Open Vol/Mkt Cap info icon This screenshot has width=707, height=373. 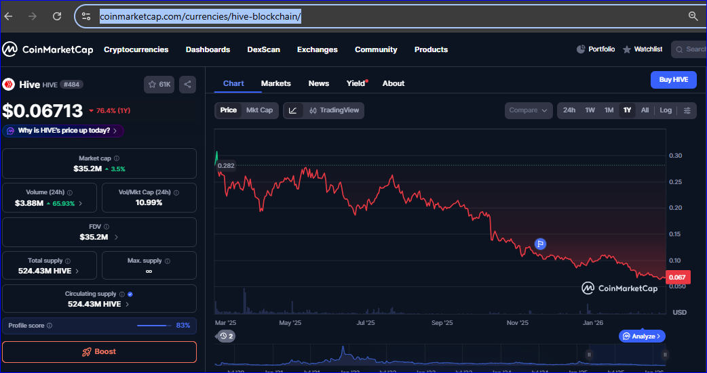click(176, 192)
